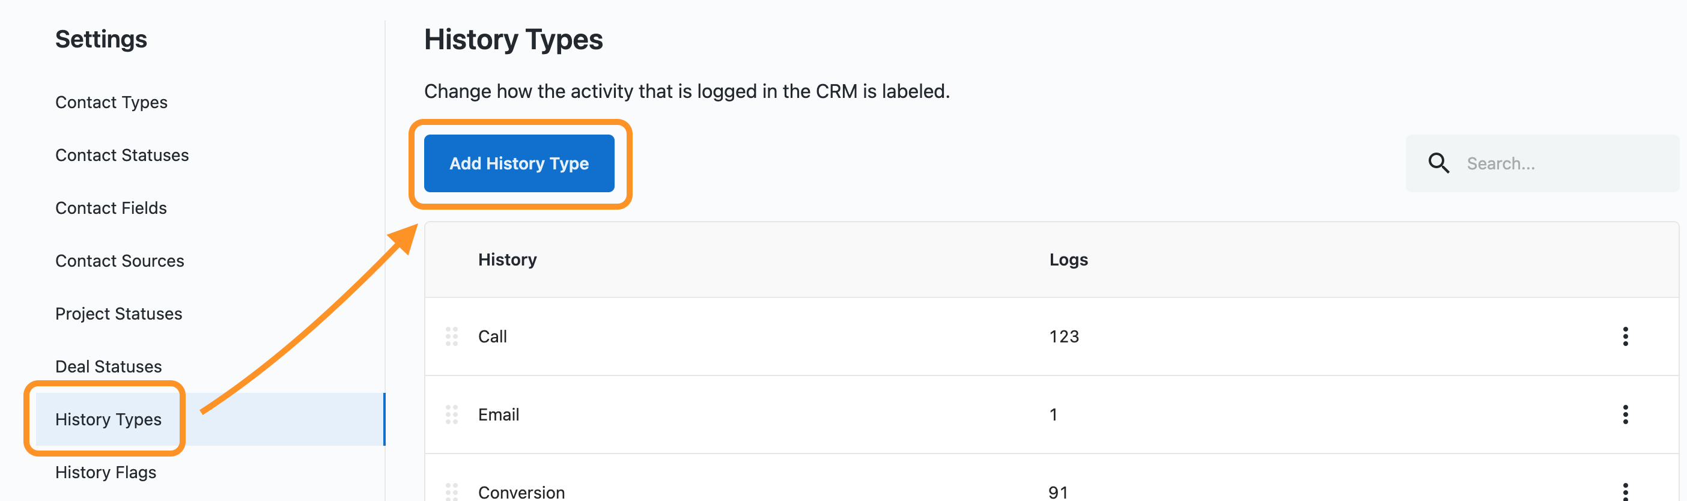The width and height of the screenshot is (1687, 501).
Task: Click the Add History Type button
Action: pos(518,163)
